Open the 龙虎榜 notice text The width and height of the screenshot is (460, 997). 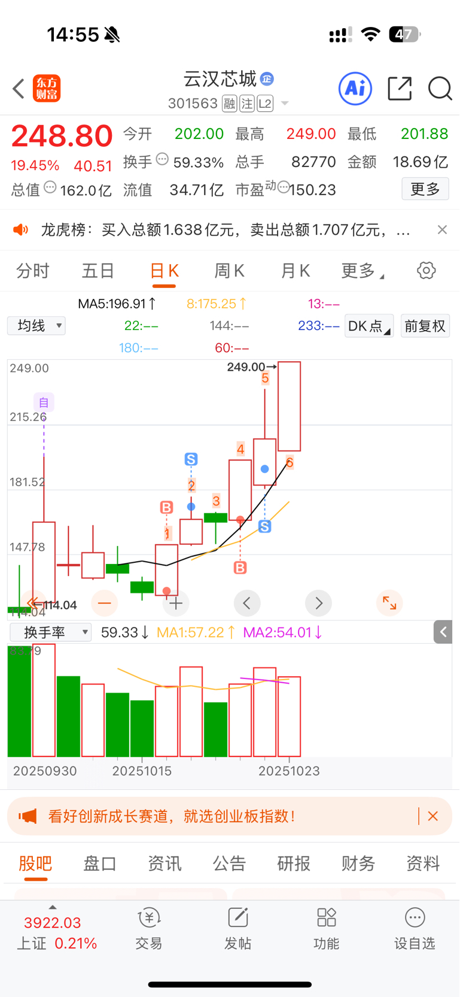pyautogui.click(x=226, y=230)
